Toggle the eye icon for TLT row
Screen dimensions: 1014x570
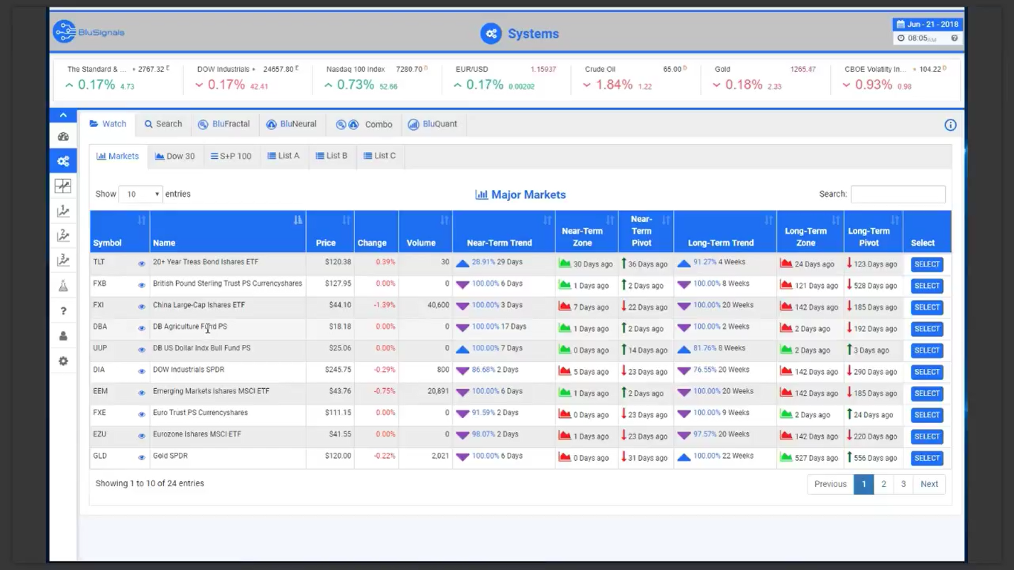pos(141,263)
